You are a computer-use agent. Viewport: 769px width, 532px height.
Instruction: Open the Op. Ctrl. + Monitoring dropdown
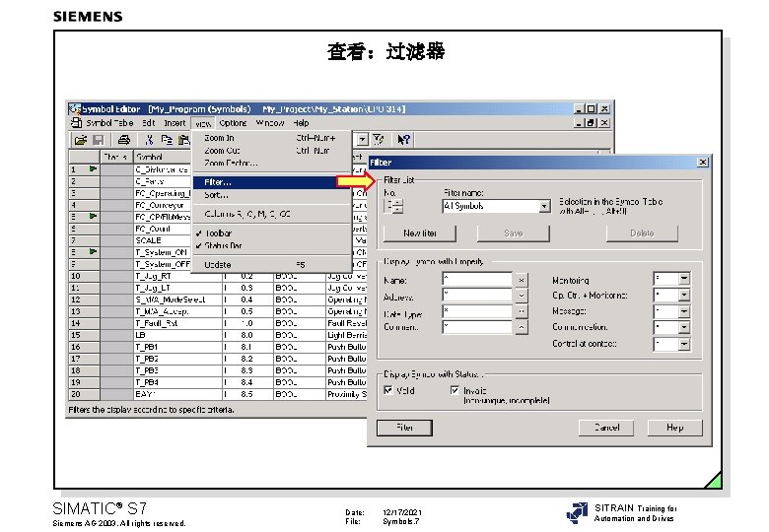coord(684,295)
